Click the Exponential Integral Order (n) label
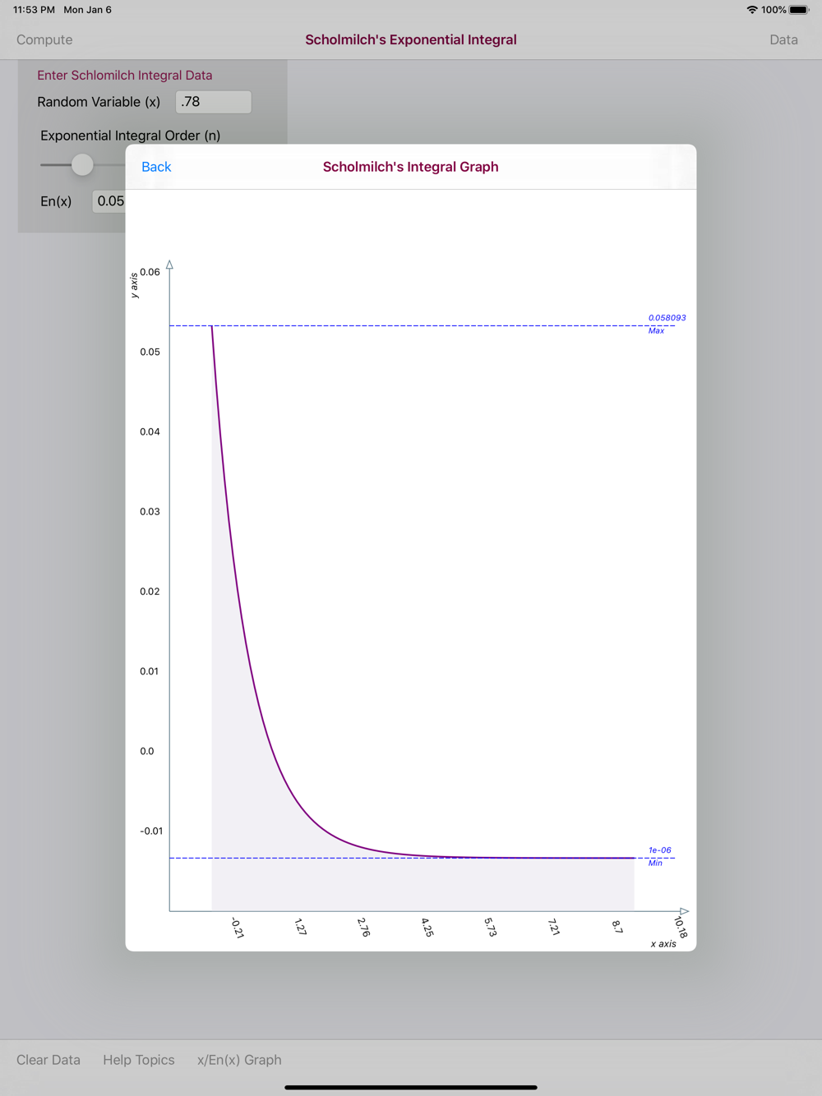This screenshot has height=1096, width=822. (131, 136)
